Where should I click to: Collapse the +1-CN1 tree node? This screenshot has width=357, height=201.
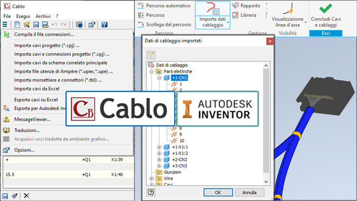coord(159,78)
